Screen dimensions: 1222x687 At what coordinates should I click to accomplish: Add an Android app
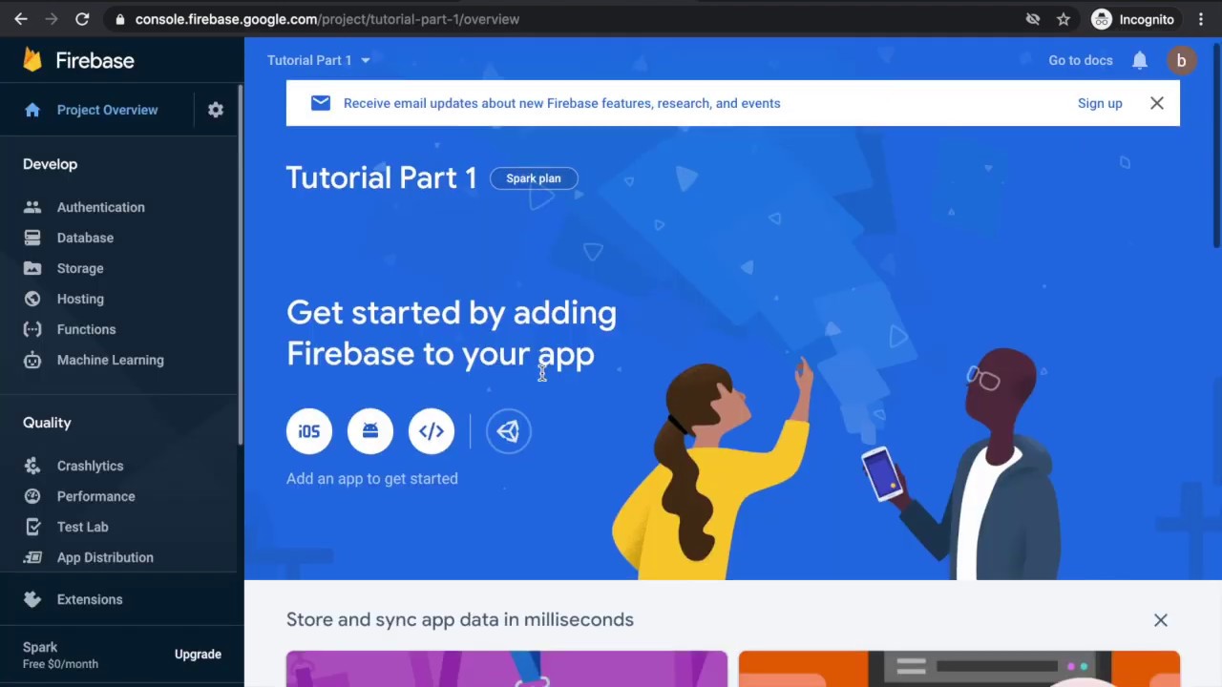(x=370, y=431)
